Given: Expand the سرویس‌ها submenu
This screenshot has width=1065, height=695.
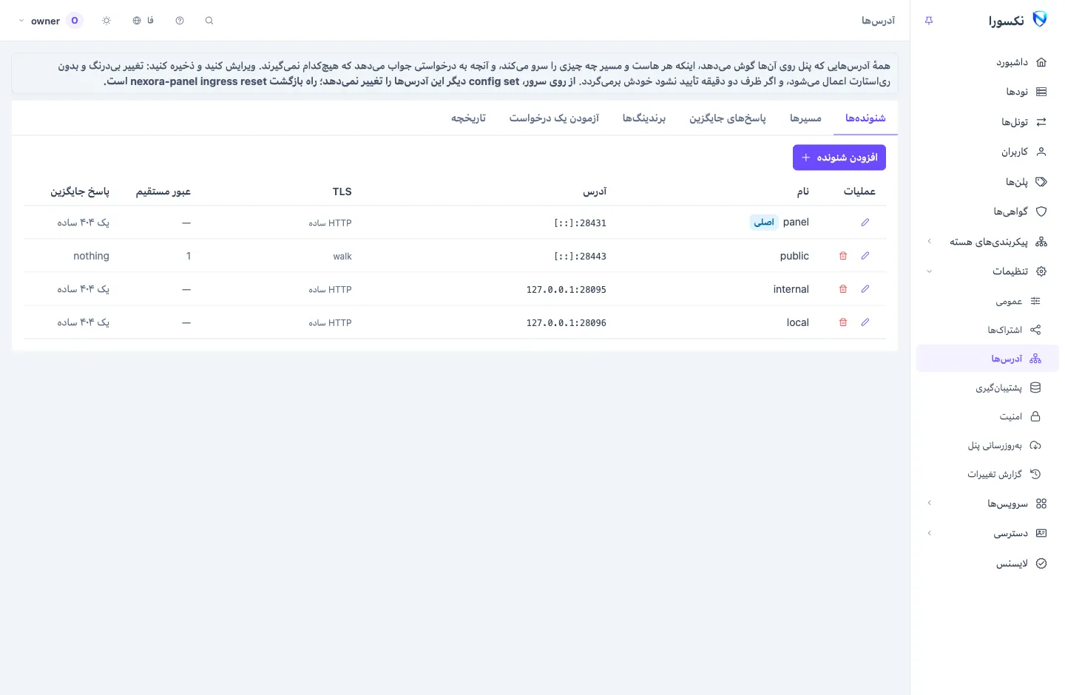Looking at the screenshot, I should click(987, 504).
